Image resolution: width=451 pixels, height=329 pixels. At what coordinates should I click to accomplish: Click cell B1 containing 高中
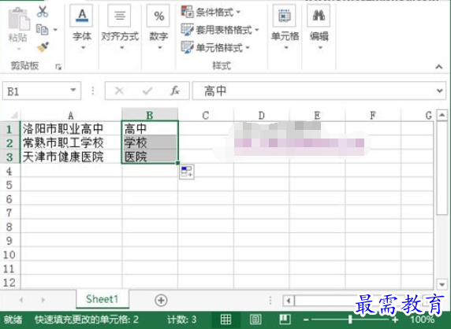point(150,128)
